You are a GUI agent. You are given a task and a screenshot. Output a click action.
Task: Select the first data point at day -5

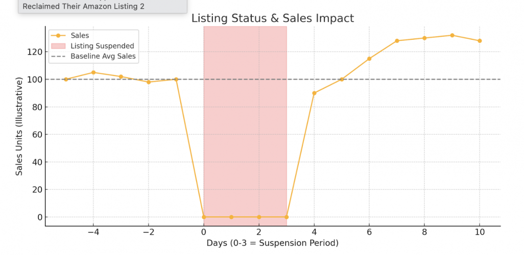tap(66, 80)
